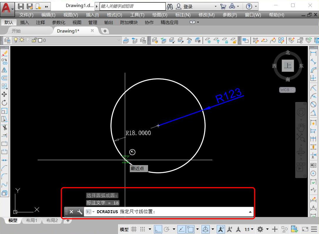319x234 pixels.
Task: Click the 登录 sign-in button
Action: tap(188, 6)
